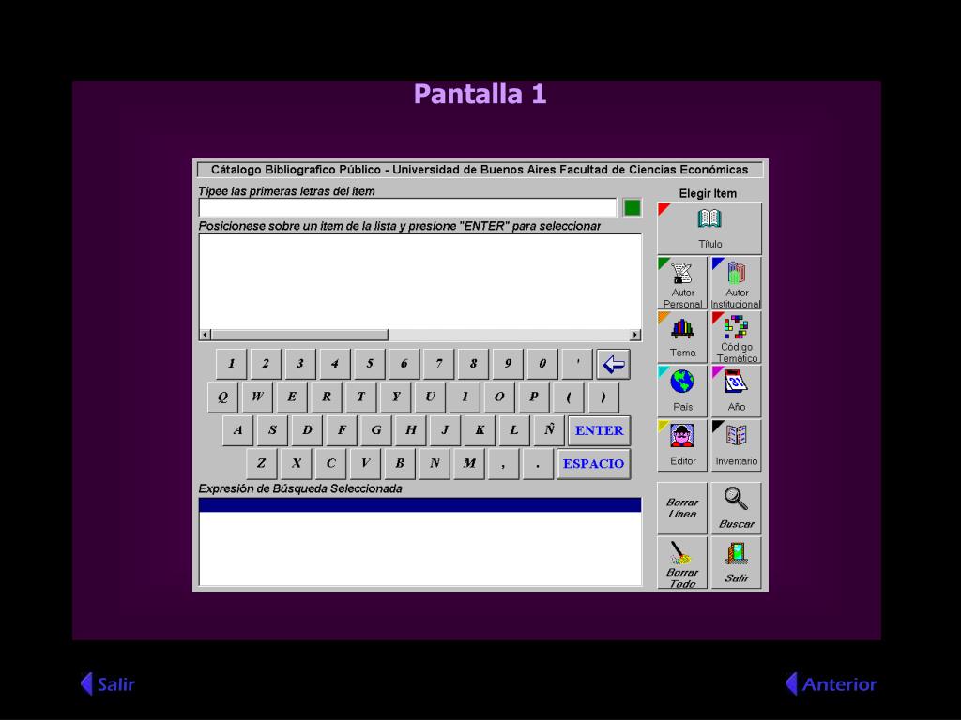Image resolution: width=961 pixels, height=720 pixels.
Task: Click the number 9 key
Action: pyautogui.click(x=508, y=365)
